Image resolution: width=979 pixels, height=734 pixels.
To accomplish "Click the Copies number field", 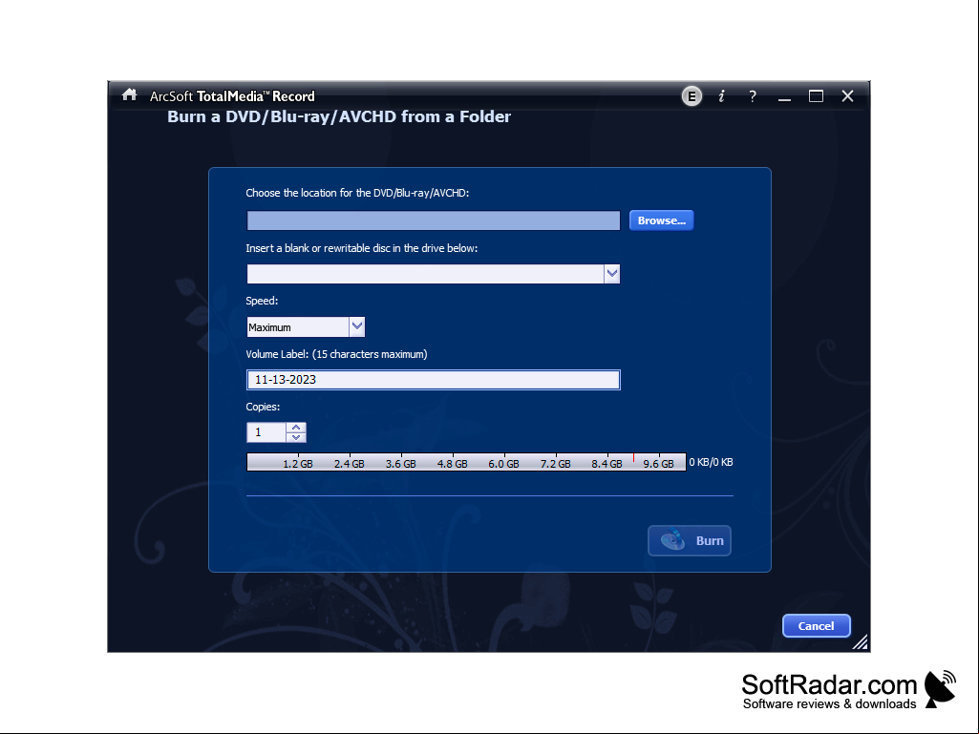I will click(x=266, y=432).
